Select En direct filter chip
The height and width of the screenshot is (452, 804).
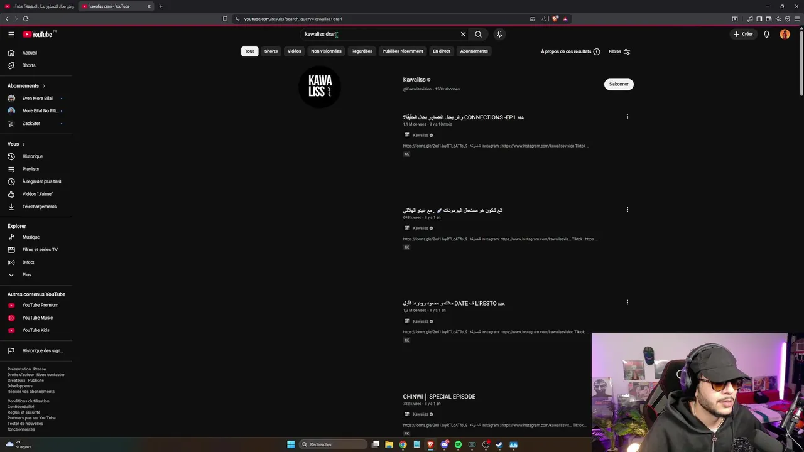pyautogui.click(x=442, y=51)
